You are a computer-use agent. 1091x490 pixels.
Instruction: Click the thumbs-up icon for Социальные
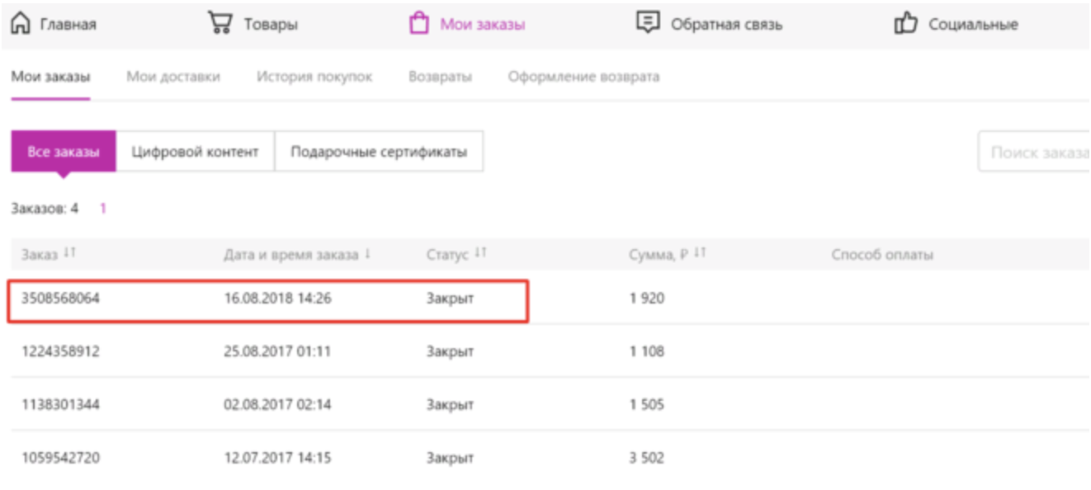coord(905,24)
